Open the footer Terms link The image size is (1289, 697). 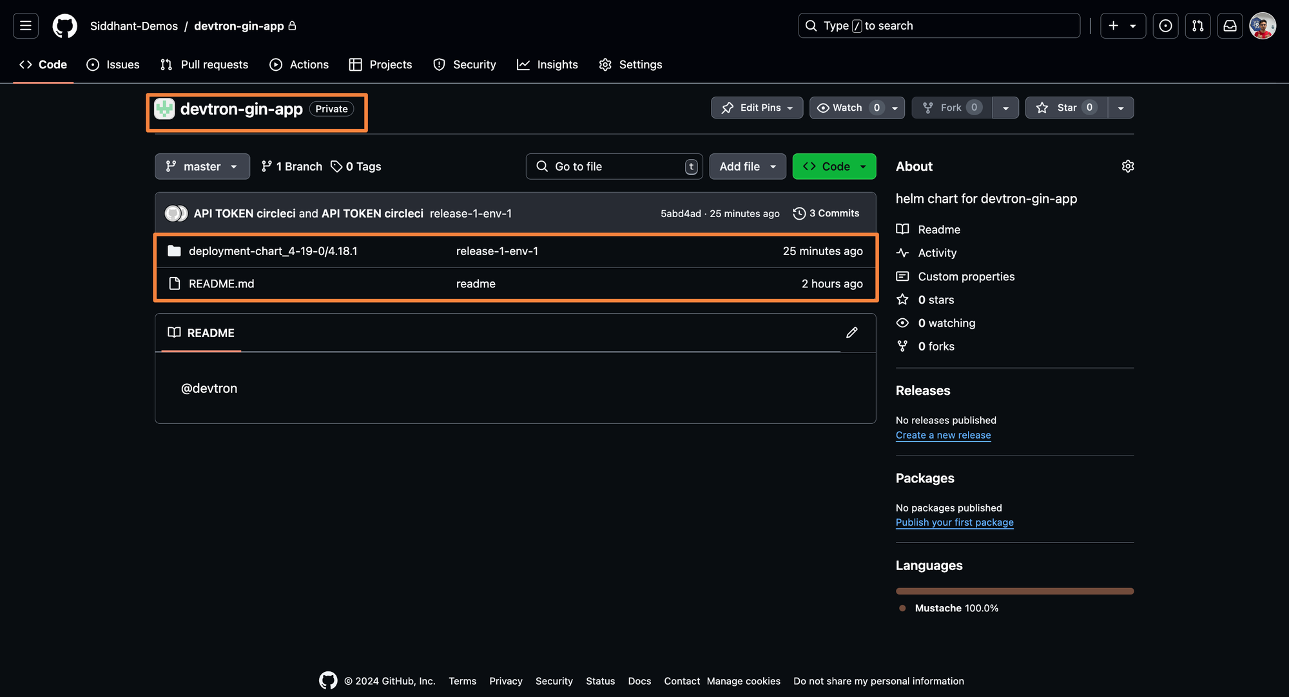pyautogui.click(x=463, y=681)
